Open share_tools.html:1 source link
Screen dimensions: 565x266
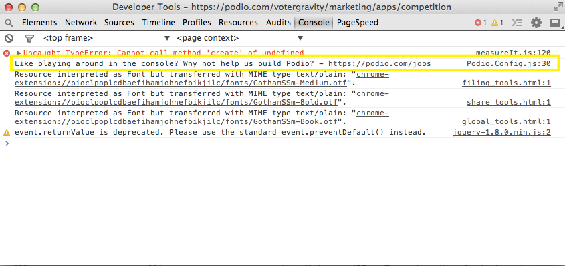(508, 103)
